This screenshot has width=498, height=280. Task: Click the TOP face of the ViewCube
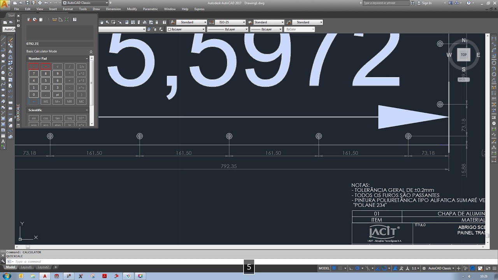(463, 55)
